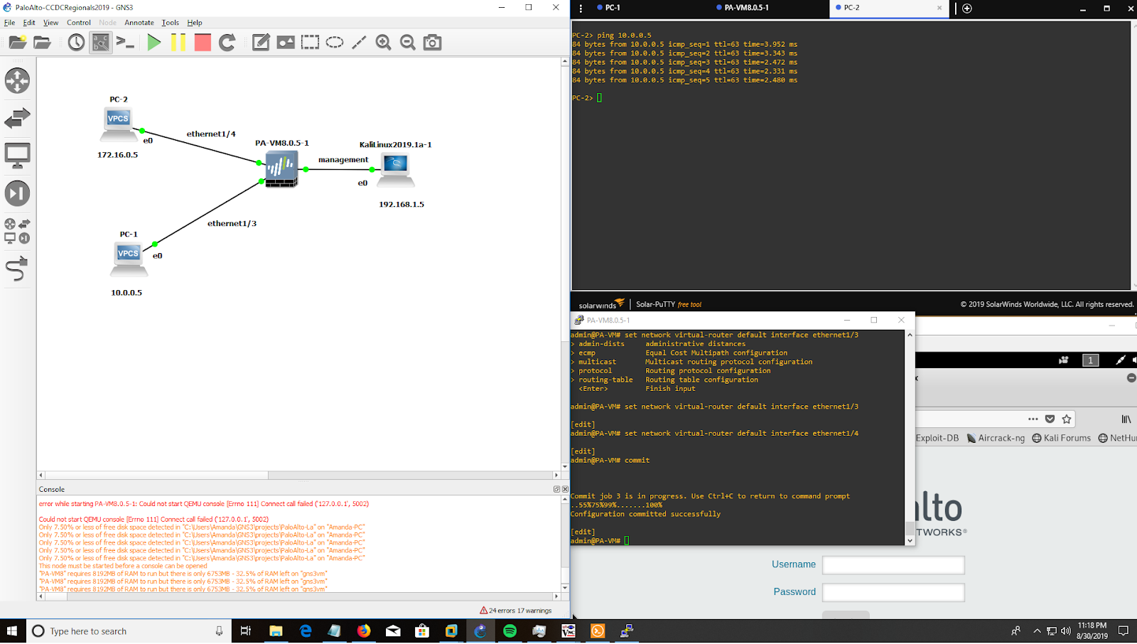1137x644 pixels.
Task: Click the Zoom in magnifier
Action: (384, 43)
